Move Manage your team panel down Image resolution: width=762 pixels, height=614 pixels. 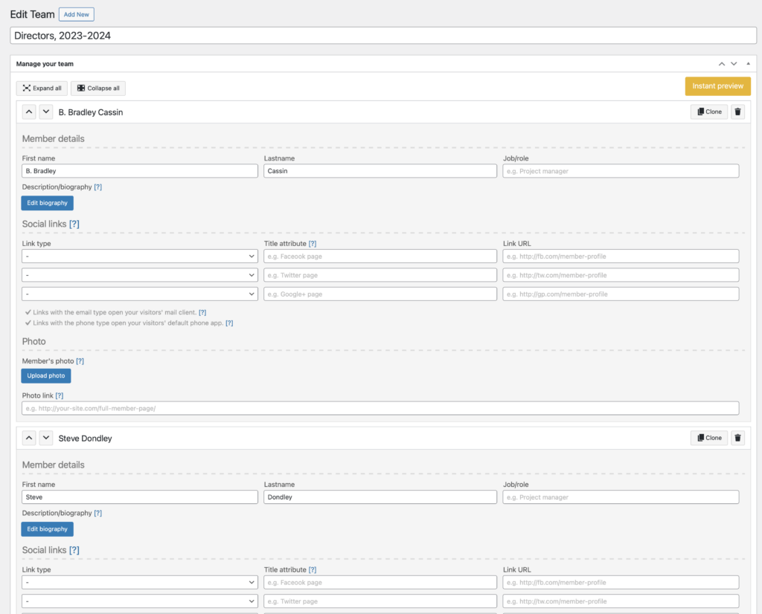tap(734, 64)
